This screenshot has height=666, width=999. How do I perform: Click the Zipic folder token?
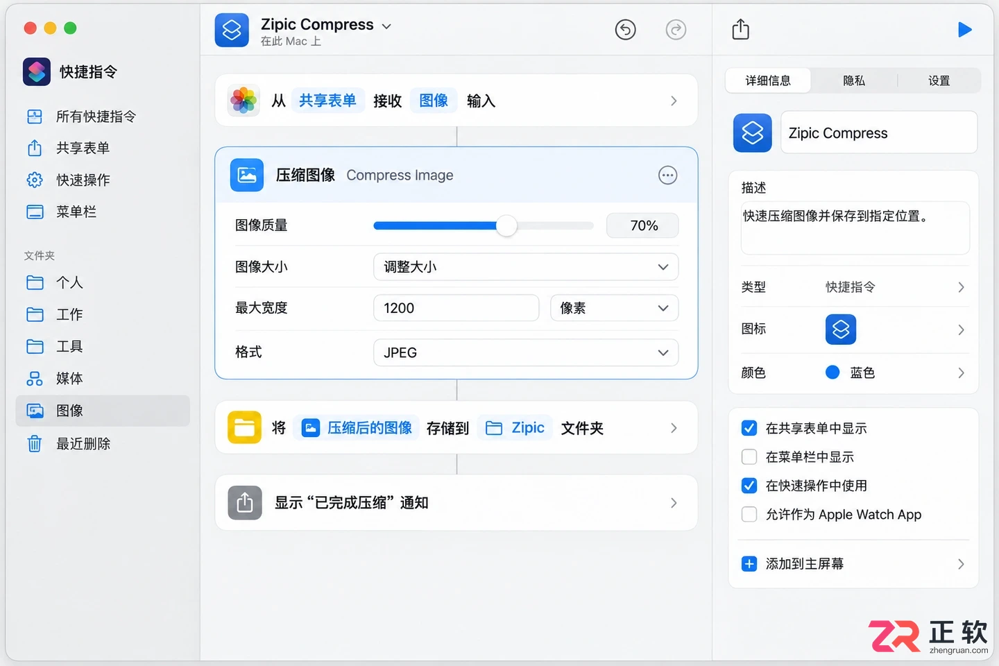click(x=515, y=427)
